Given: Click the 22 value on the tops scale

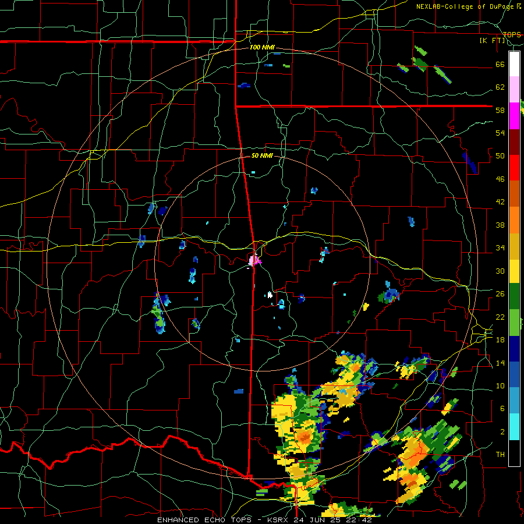Looking at the screenshot, I should [x=500, y=317].
